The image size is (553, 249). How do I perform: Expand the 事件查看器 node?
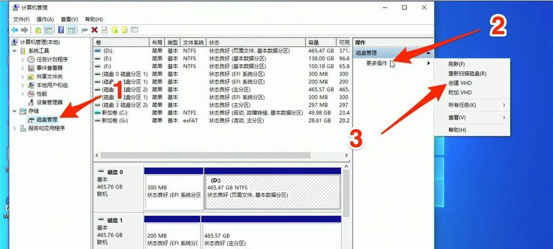click(23, 68)
